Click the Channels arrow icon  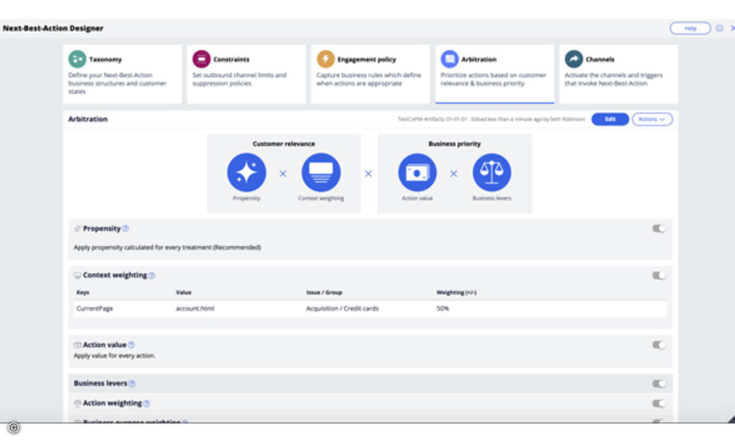click(x=574, y=59)
